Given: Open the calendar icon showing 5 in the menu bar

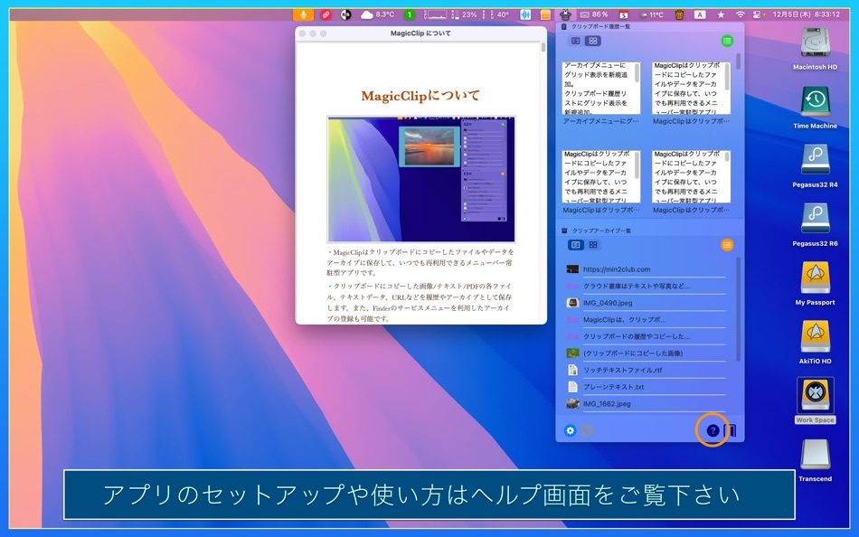Looking at the screenshot, I should coord(623,14).
